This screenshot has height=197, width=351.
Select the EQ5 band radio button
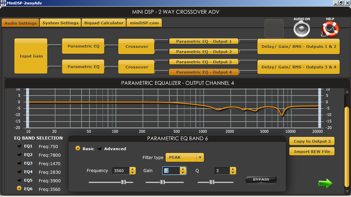19,180
